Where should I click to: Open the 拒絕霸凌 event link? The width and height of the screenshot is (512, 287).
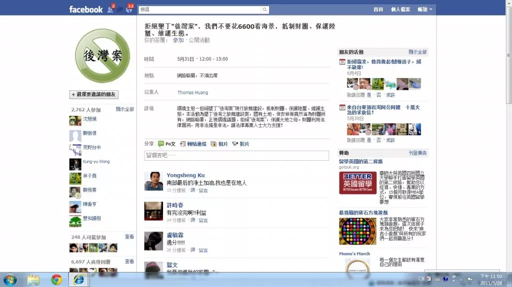[x=384, y=64]
